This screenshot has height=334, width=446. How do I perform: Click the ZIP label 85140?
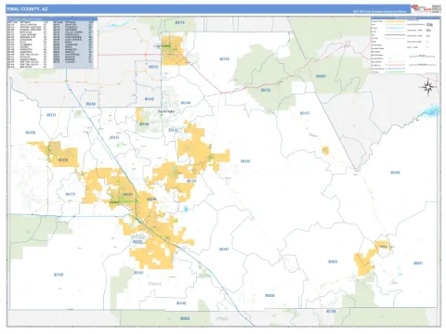pyautogui.click(x=186, y=103)
